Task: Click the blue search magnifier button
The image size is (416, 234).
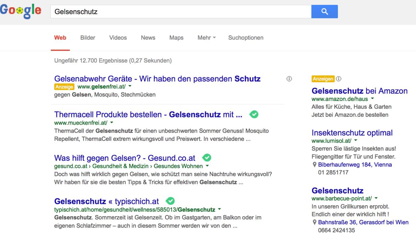Action: (324, 11)
